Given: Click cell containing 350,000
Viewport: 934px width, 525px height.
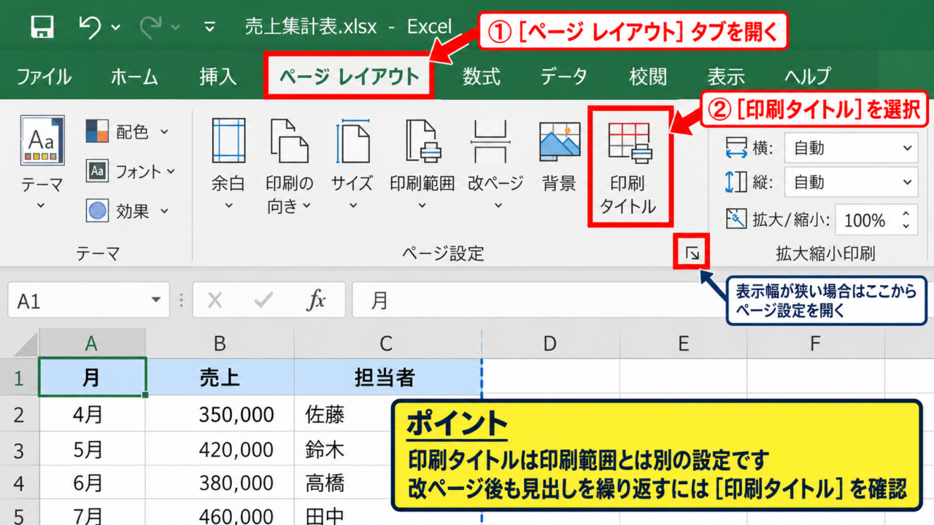Looking at the screenshot, I should click(x=220, y=415).
